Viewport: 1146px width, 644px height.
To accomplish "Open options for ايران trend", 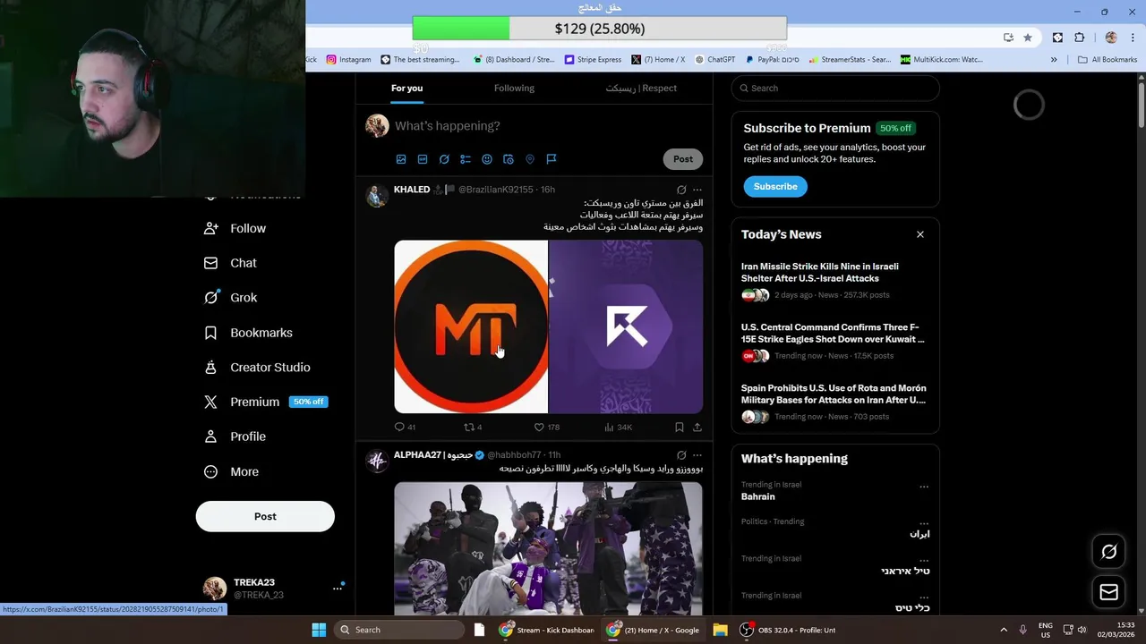I will 924,524.
